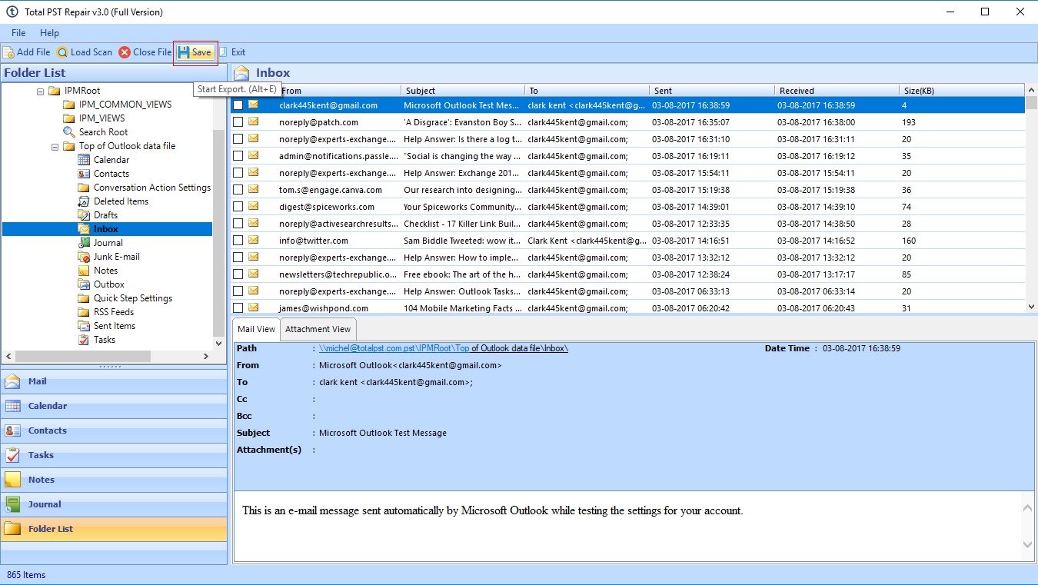1038x585 pixels.
Task: Select the Tasks folder in tree
Action: (105, 340)
